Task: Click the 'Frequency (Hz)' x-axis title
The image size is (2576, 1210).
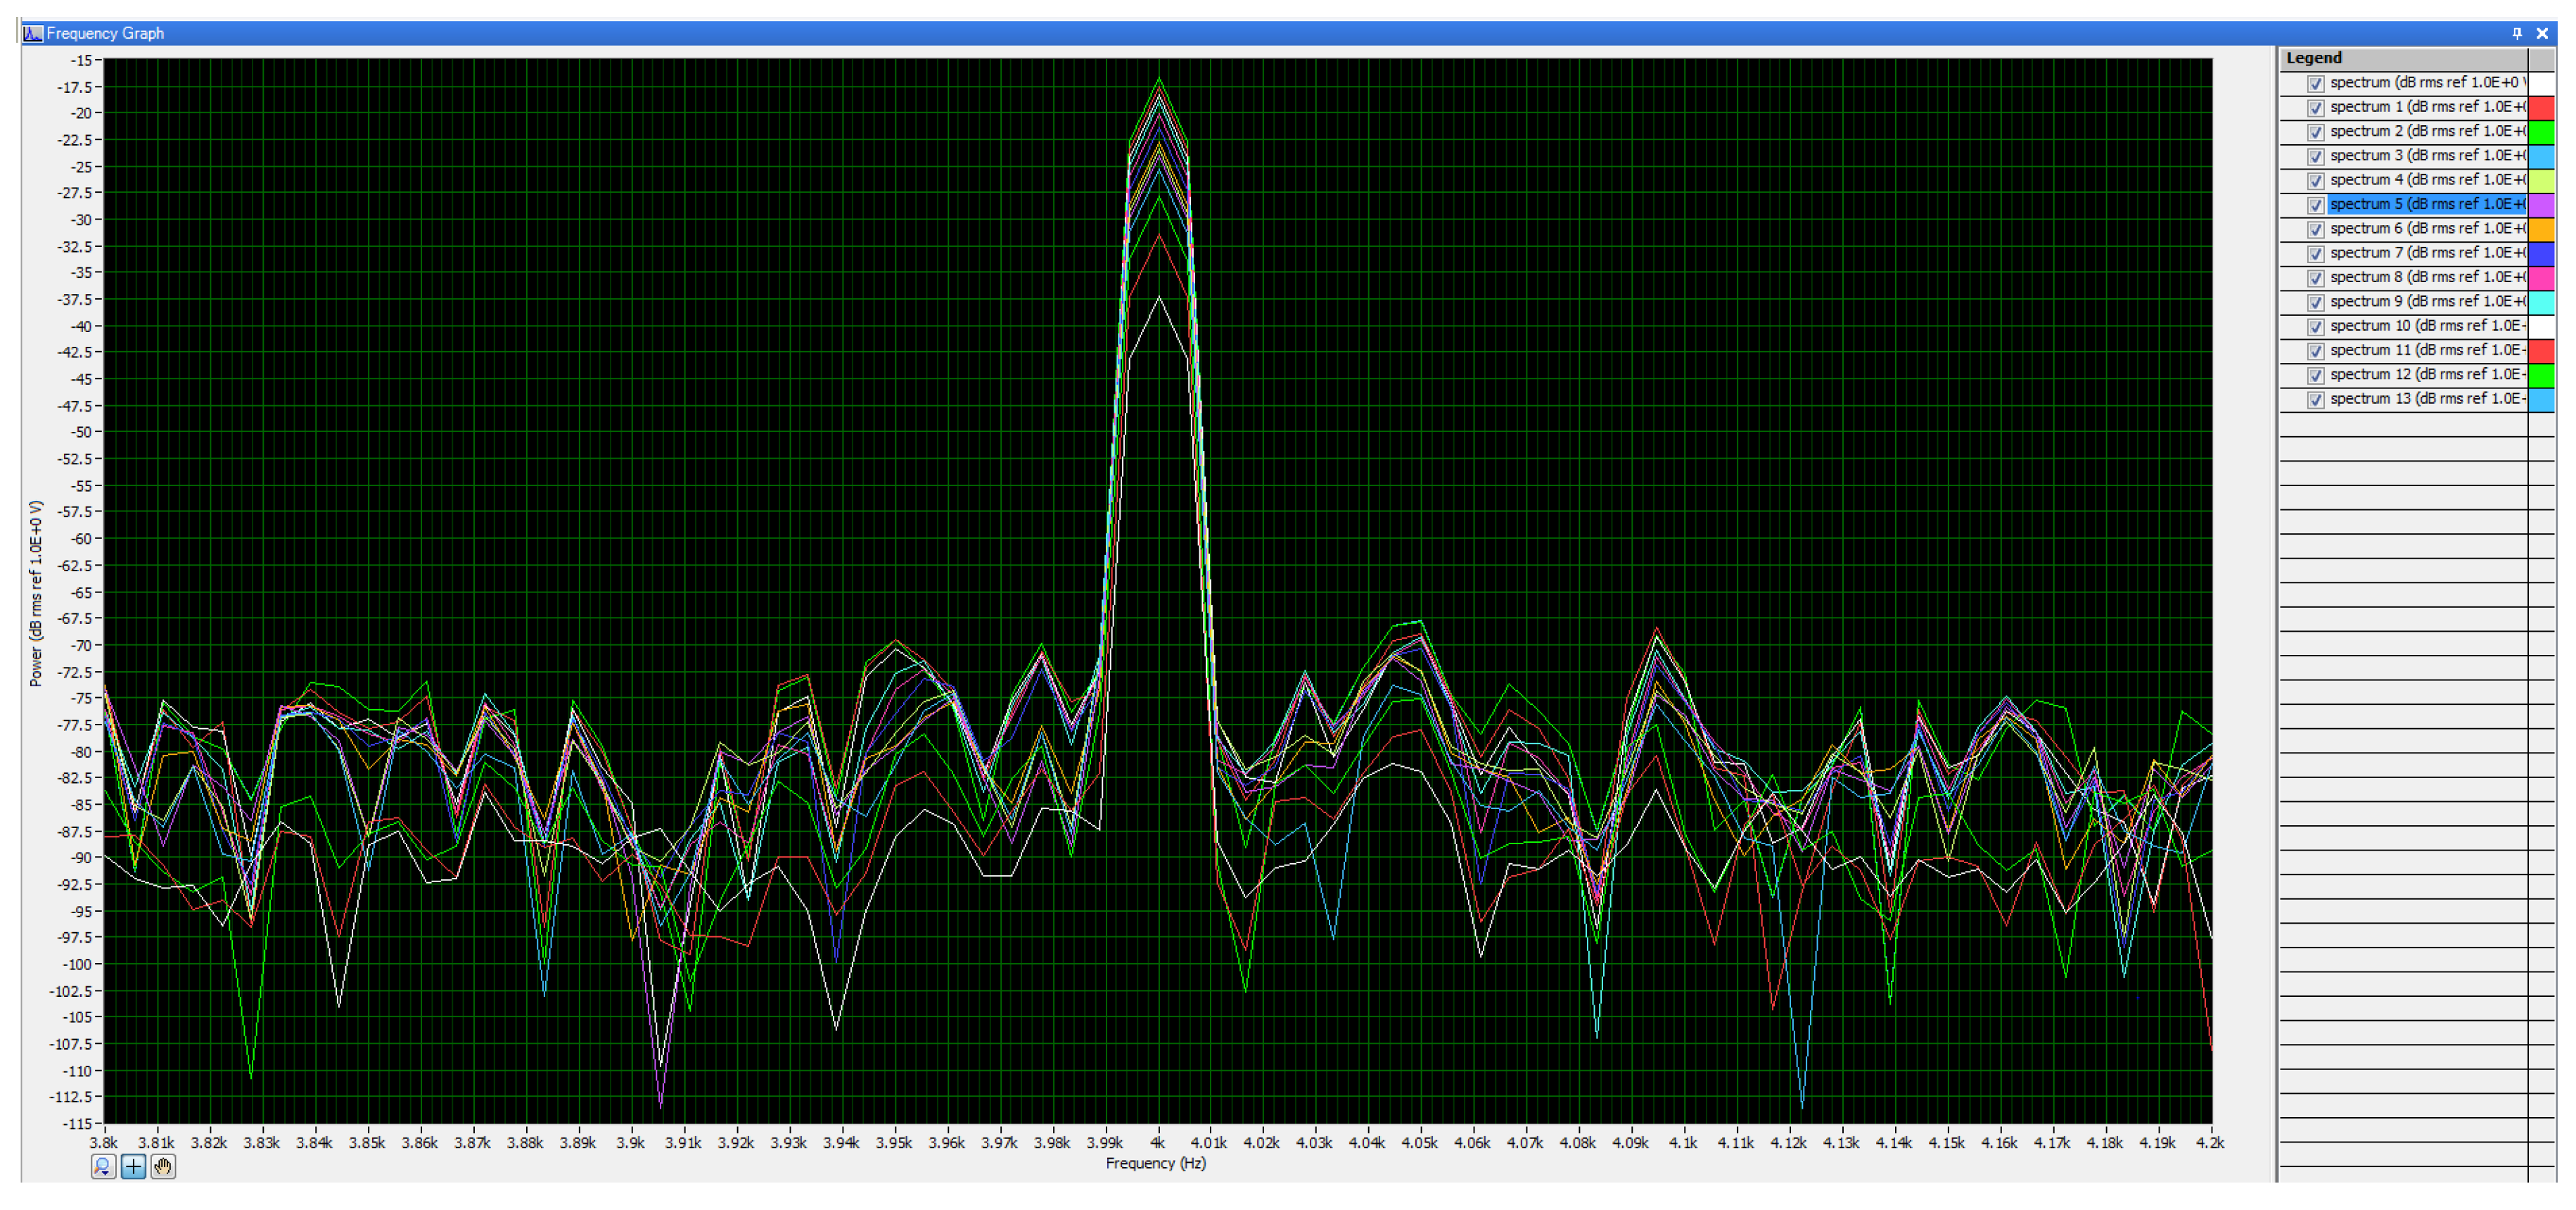Action: coord(1155,1163)
